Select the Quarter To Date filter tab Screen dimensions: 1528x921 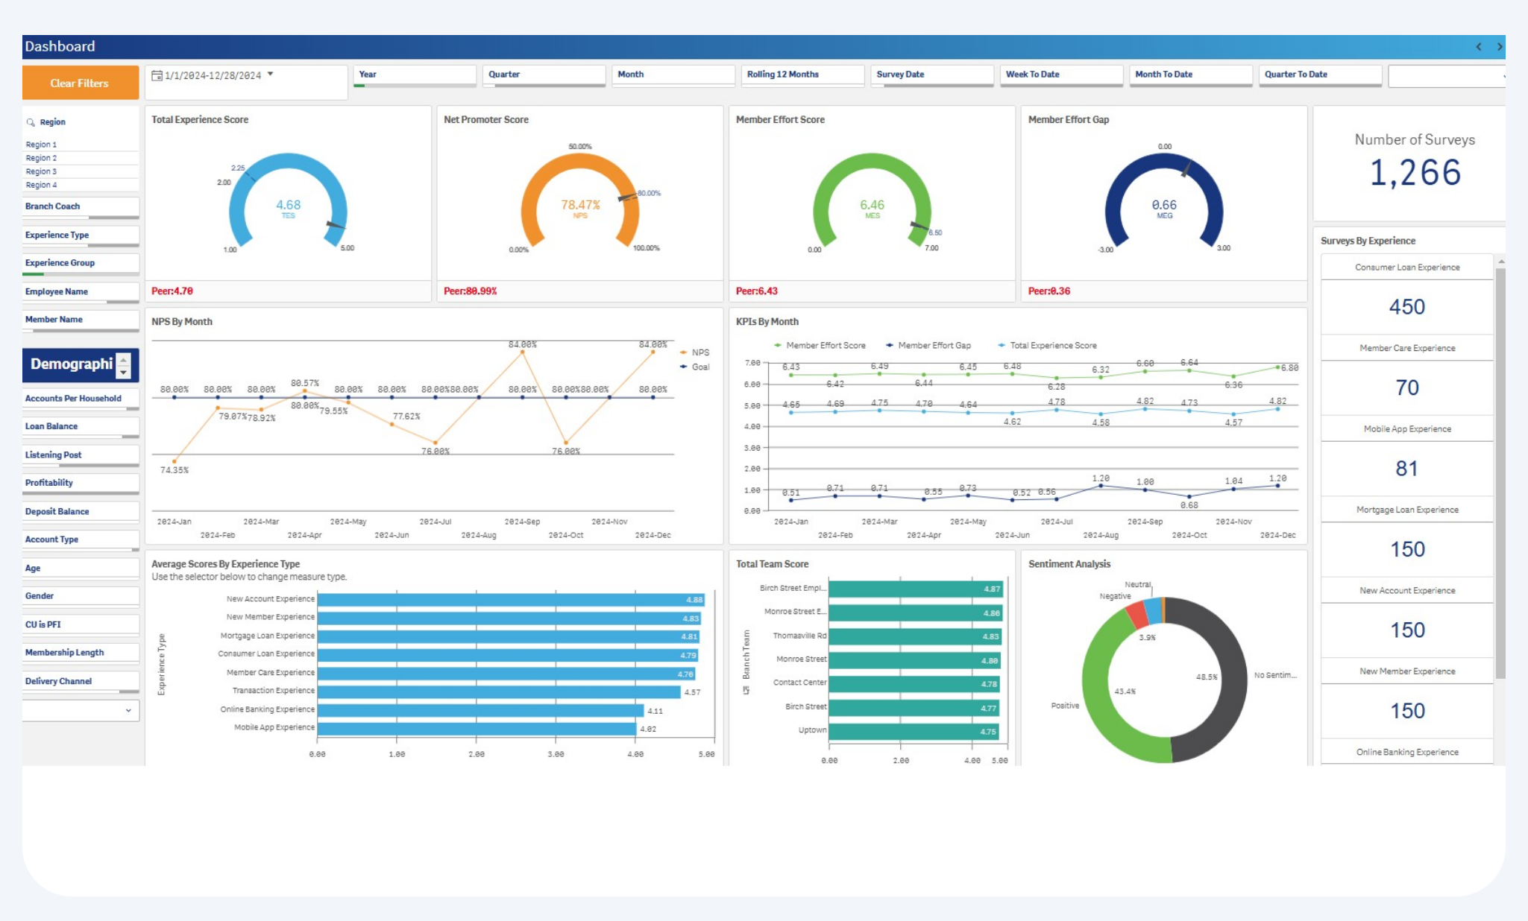(x=1318, y=75)
